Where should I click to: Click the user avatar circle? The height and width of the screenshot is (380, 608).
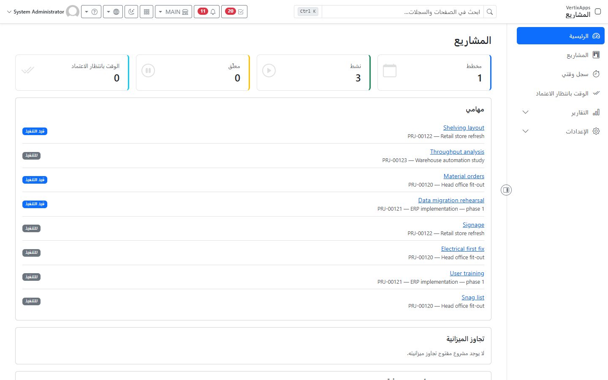click(73, 11)
